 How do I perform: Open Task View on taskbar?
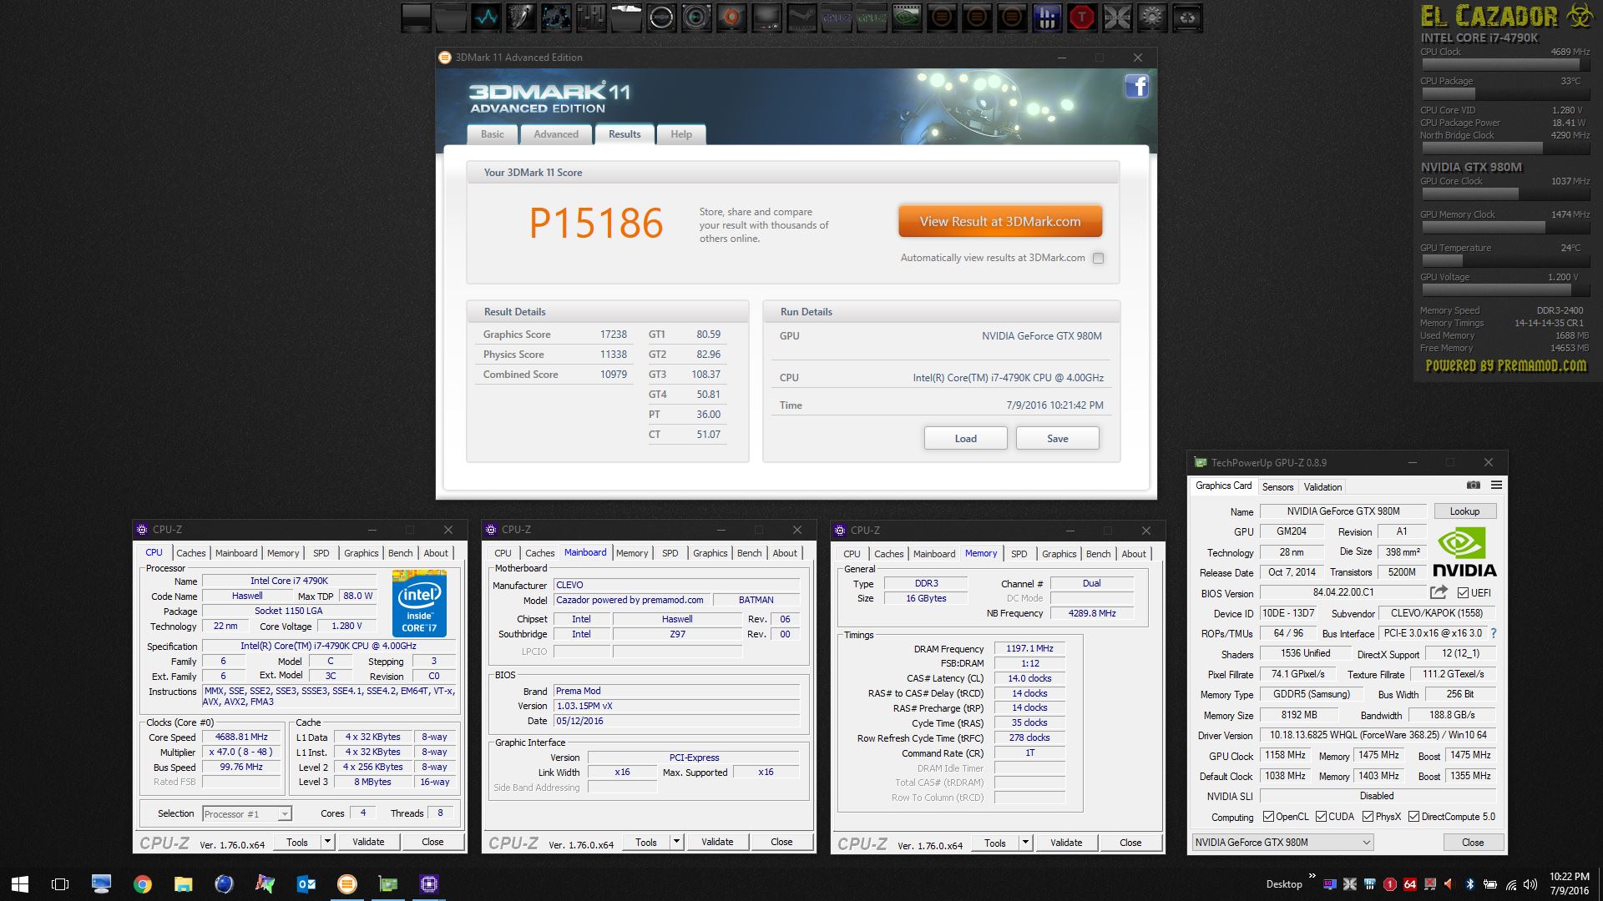(x=60, y=884)
